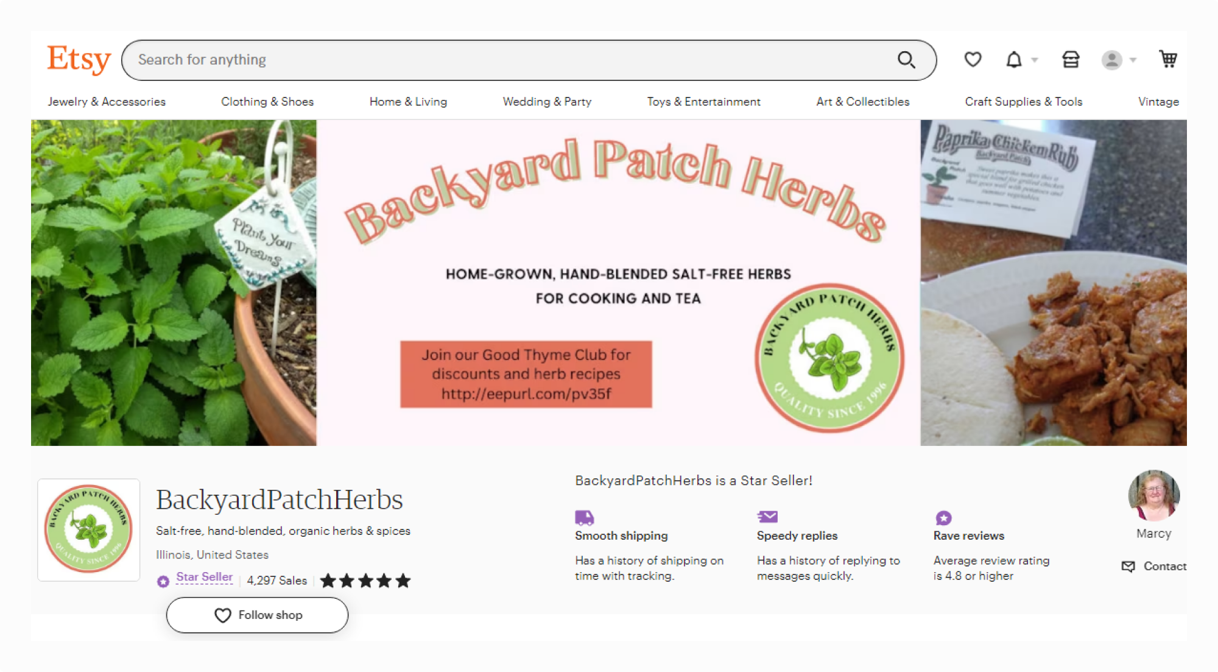This screenshot has height=672, width=1218.
Task: Click the herb pot banner photo
Action: [x=174, y=283]
